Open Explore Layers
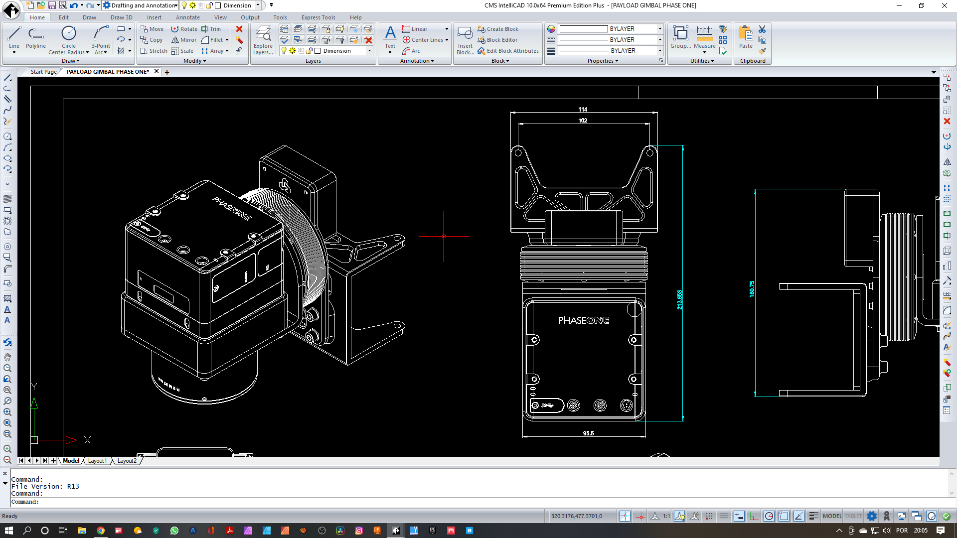 (x=263, y=40)
